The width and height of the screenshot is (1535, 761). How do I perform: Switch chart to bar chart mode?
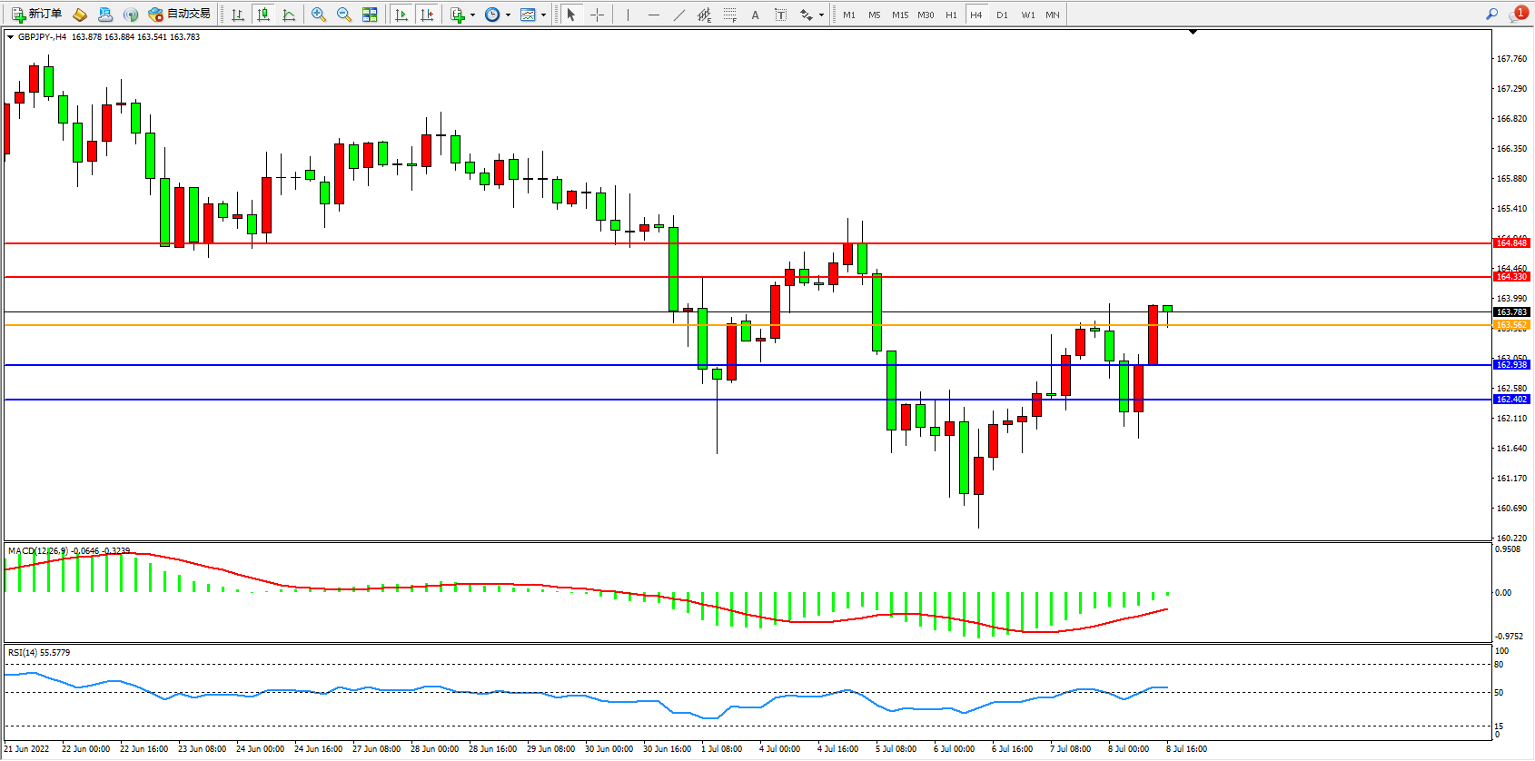pyautogui.click(x=238, y=15)
